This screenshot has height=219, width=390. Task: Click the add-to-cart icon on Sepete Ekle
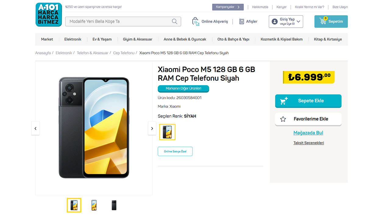[283, 101]
